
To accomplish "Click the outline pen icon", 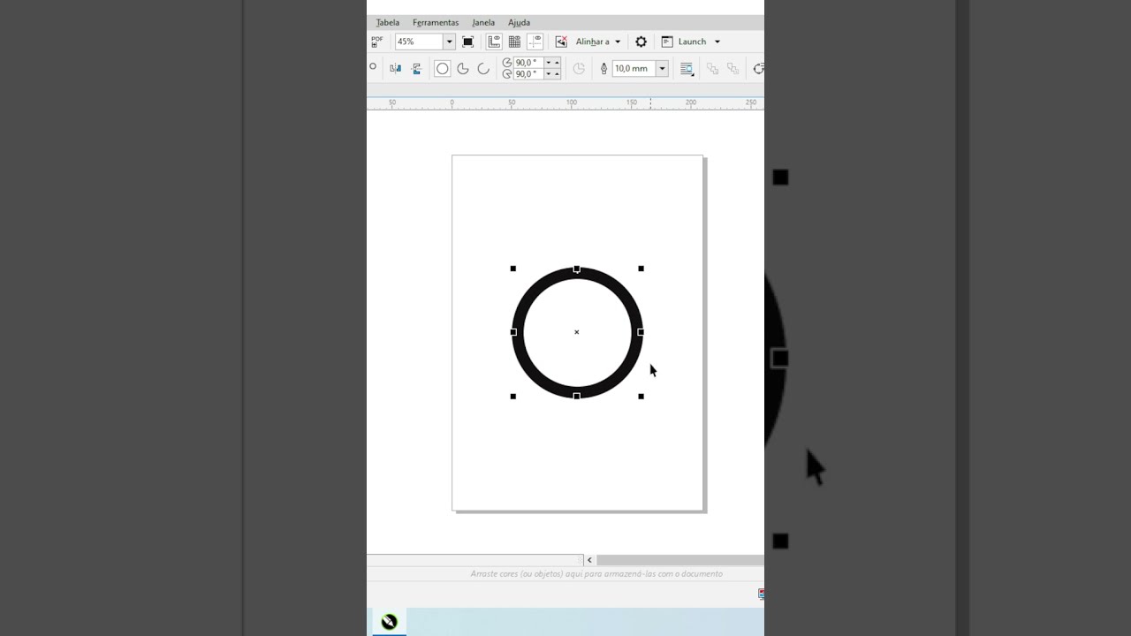I will (x=604, y=68).
